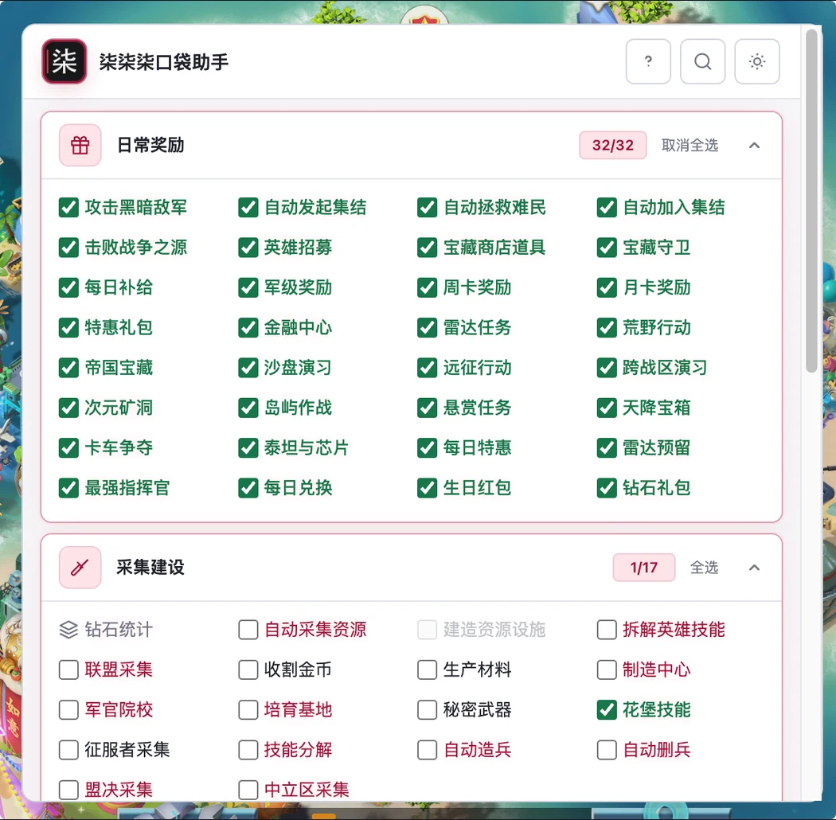Image resolution: width=836 pixels, height=820 pixels.
Task: Uncheck 自动发起集结
Action: click(248, 208)
